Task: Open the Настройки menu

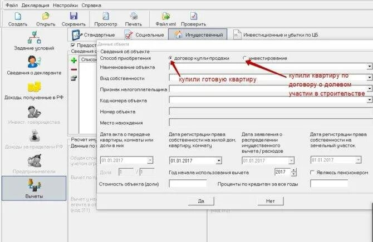Action: click(x=65, y=5)
